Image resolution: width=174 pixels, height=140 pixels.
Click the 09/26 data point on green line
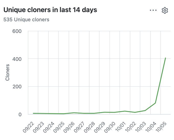pyautogui.click(x=74, y=113)
